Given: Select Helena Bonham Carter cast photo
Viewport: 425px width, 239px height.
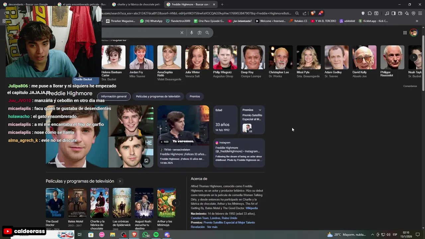Looking at the screenshot, I should (x=114, y=57).
